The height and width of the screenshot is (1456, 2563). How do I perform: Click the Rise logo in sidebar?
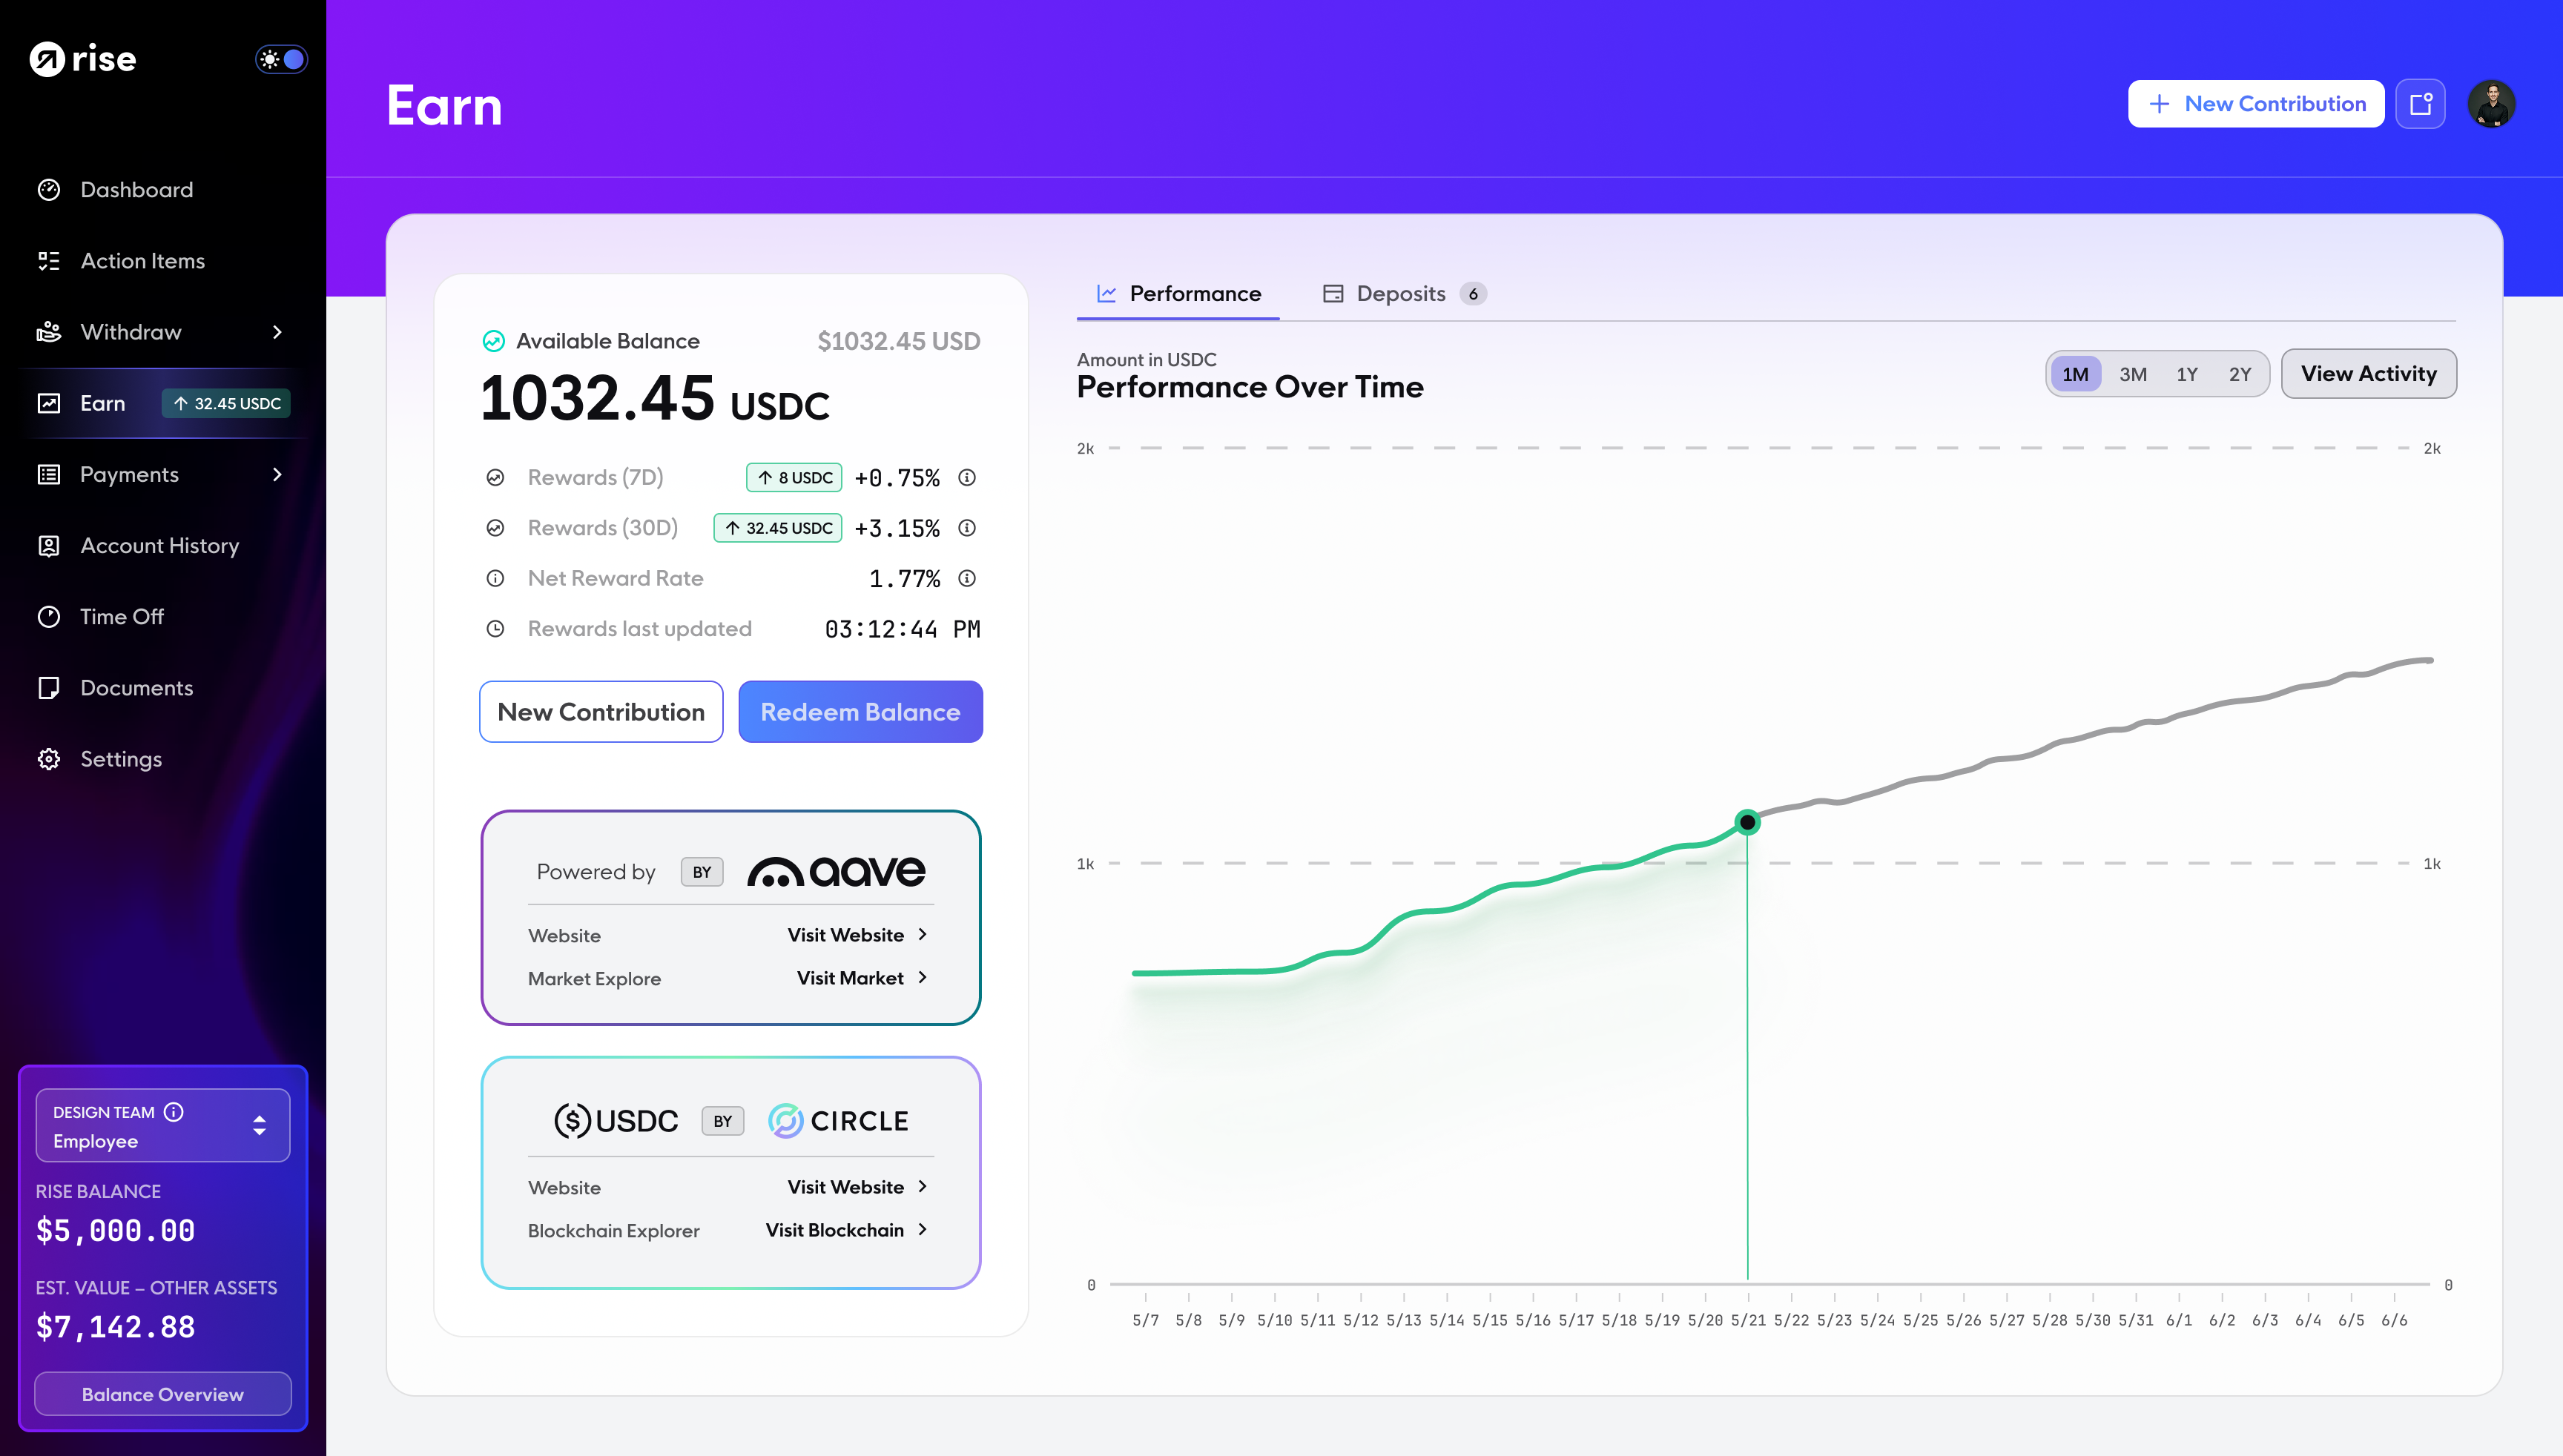click(x=83, y=59)
